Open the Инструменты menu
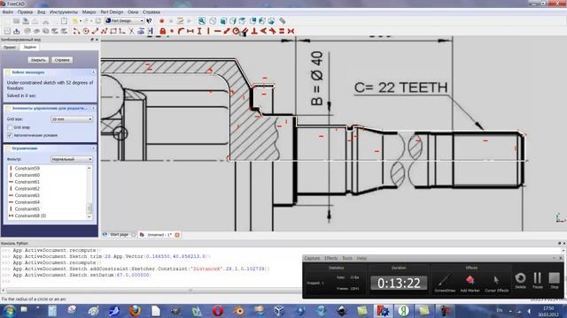Viewport: 567px width, 318px height. (x=64, y=11)
